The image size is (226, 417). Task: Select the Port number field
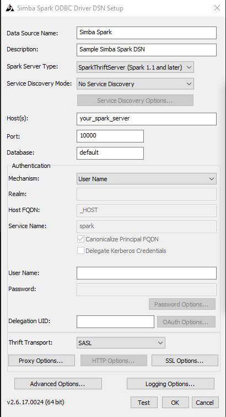110,136
